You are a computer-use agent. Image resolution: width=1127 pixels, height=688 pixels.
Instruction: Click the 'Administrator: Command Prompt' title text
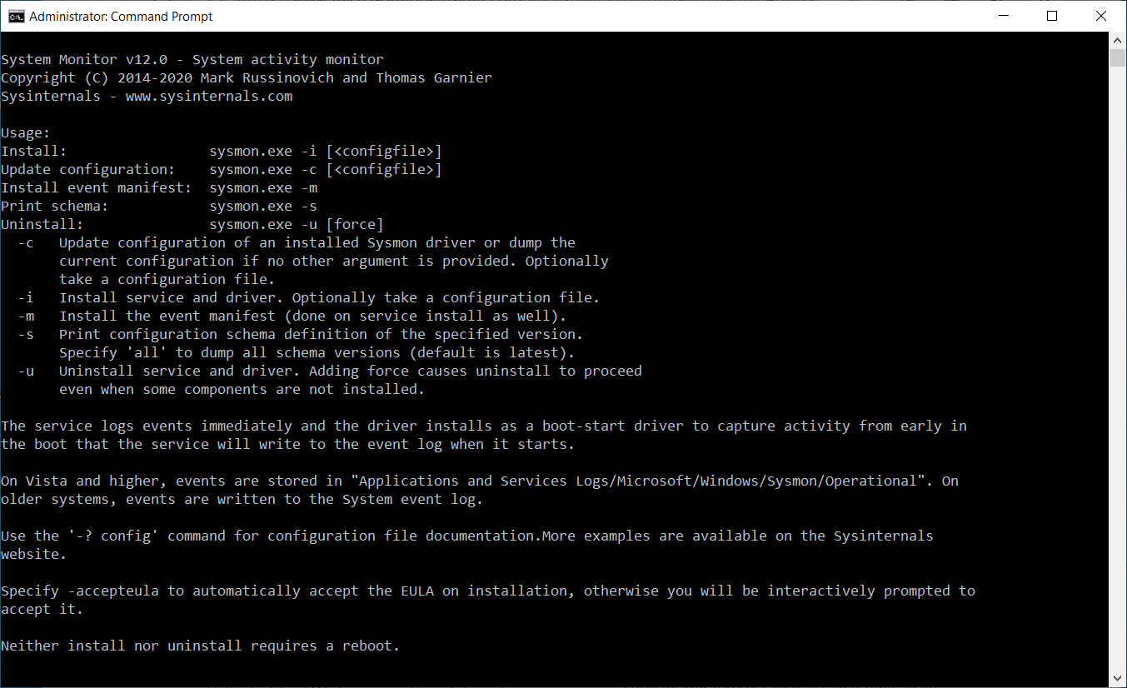tap(121, 17)
